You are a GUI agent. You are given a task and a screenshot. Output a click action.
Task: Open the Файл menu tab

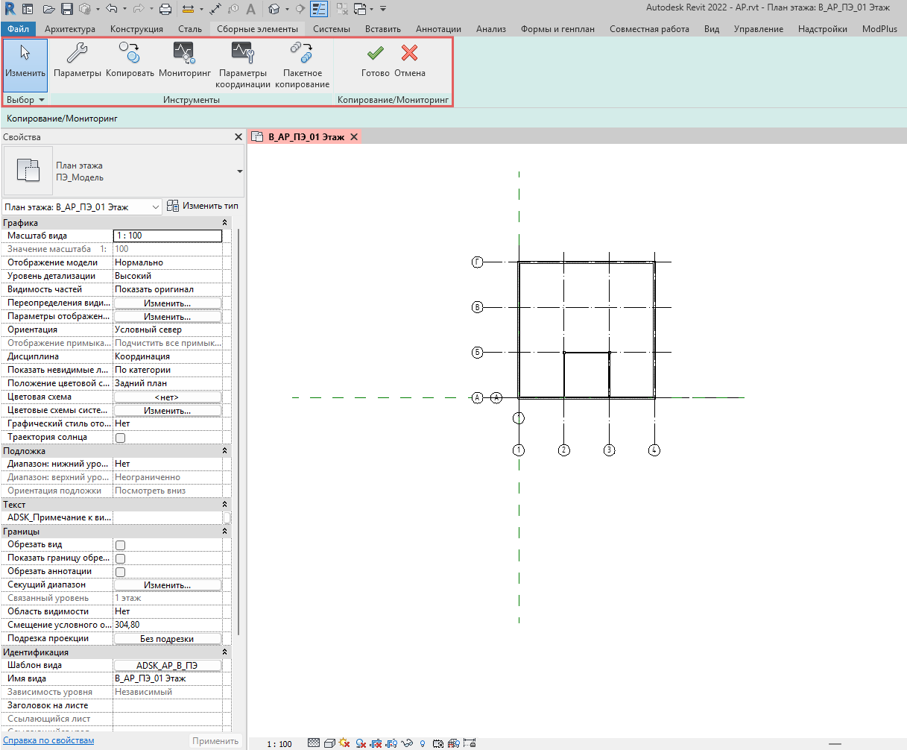tap(18, 29)
